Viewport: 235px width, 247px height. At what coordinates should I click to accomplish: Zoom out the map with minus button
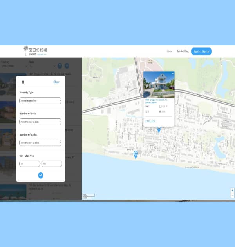[233, 195]
